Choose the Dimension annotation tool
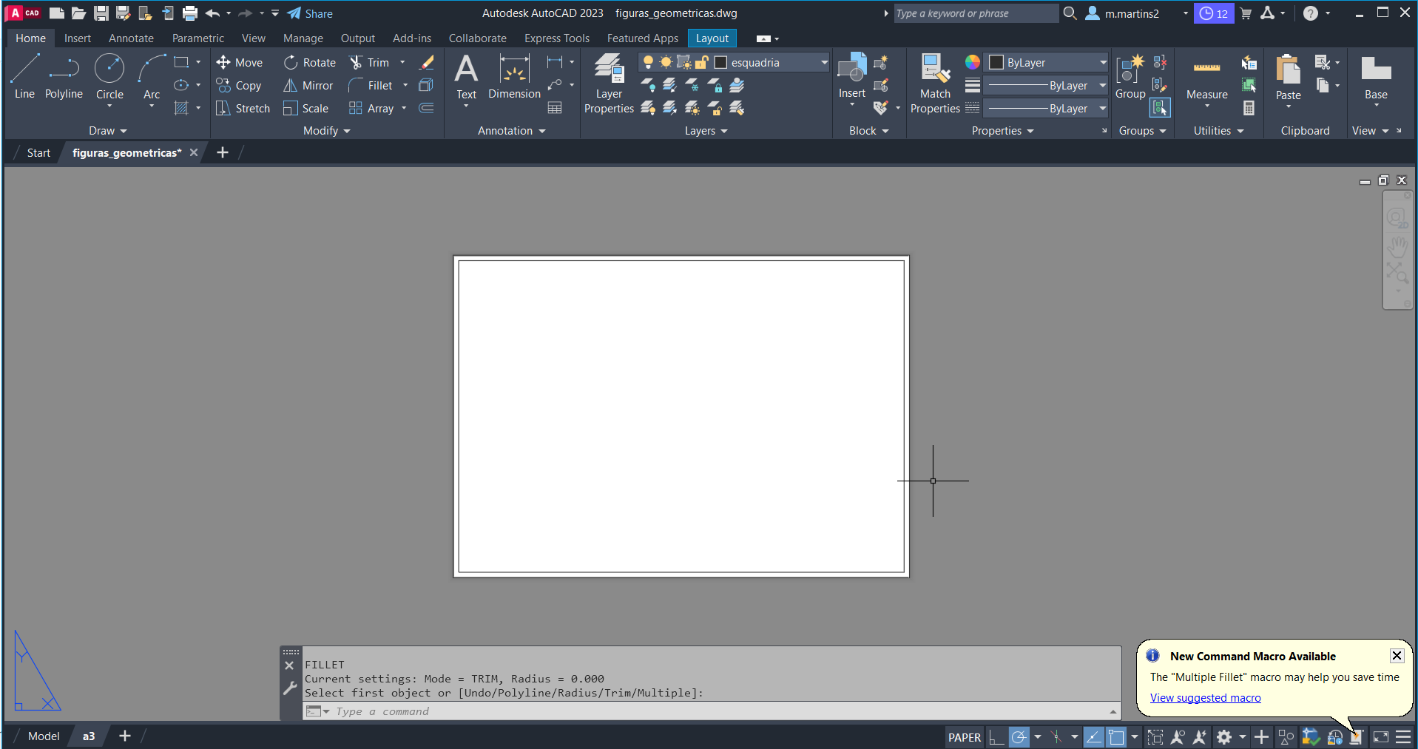The width and height of the screenshot is (1418, 749). tap(514, 77)
